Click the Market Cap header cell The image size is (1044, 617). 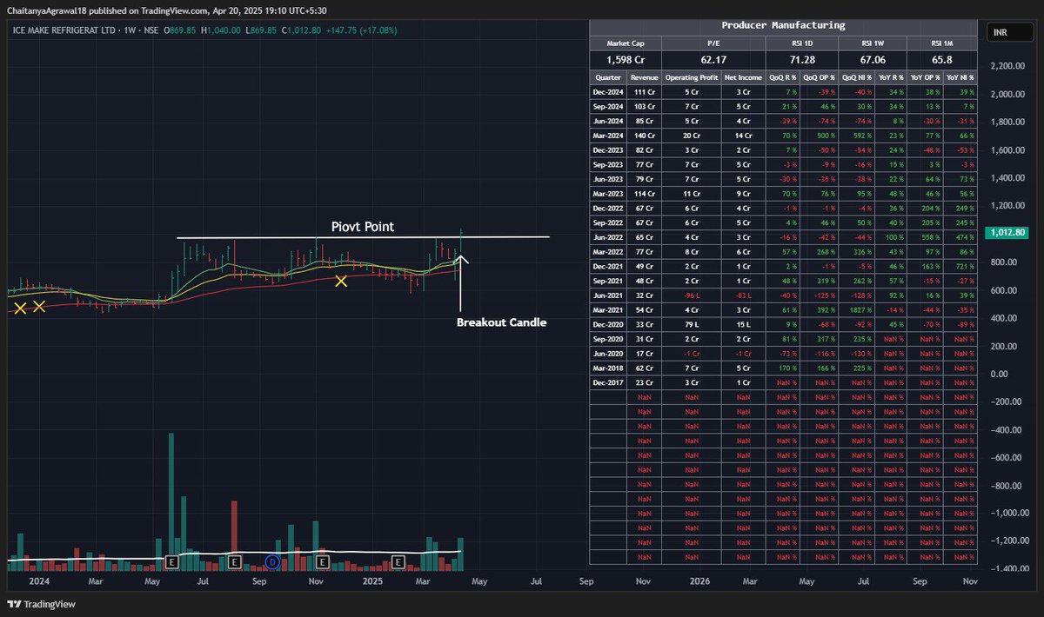(x=626, y=43)
